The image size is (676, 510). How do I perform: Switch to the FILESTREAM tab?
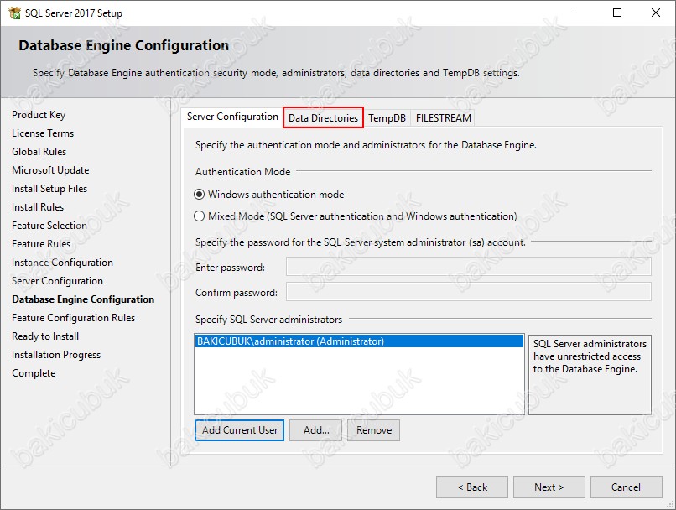click(x=443, y=118)
